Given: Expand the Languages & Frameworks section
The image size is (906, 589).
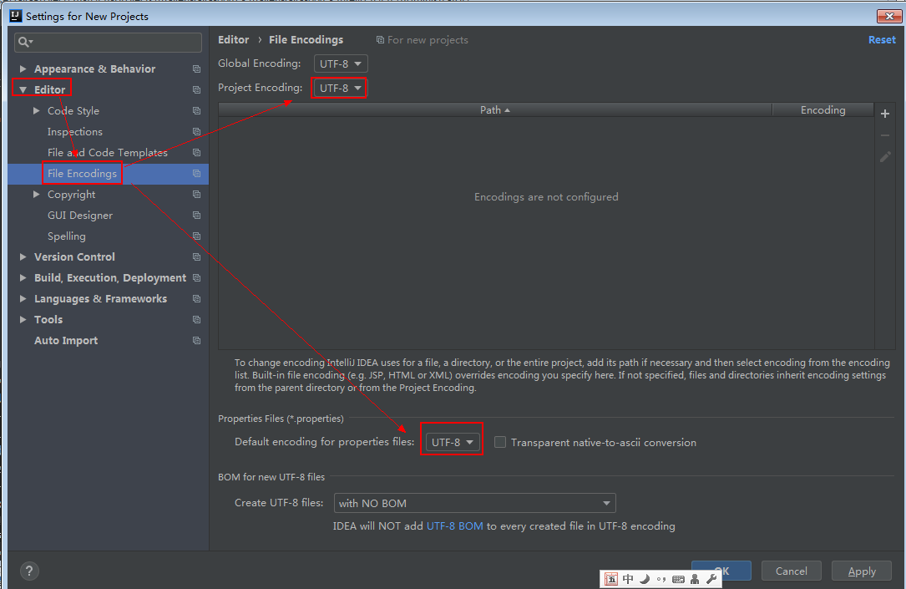Looking at the screenshot, I should click(x=23, y=299).
